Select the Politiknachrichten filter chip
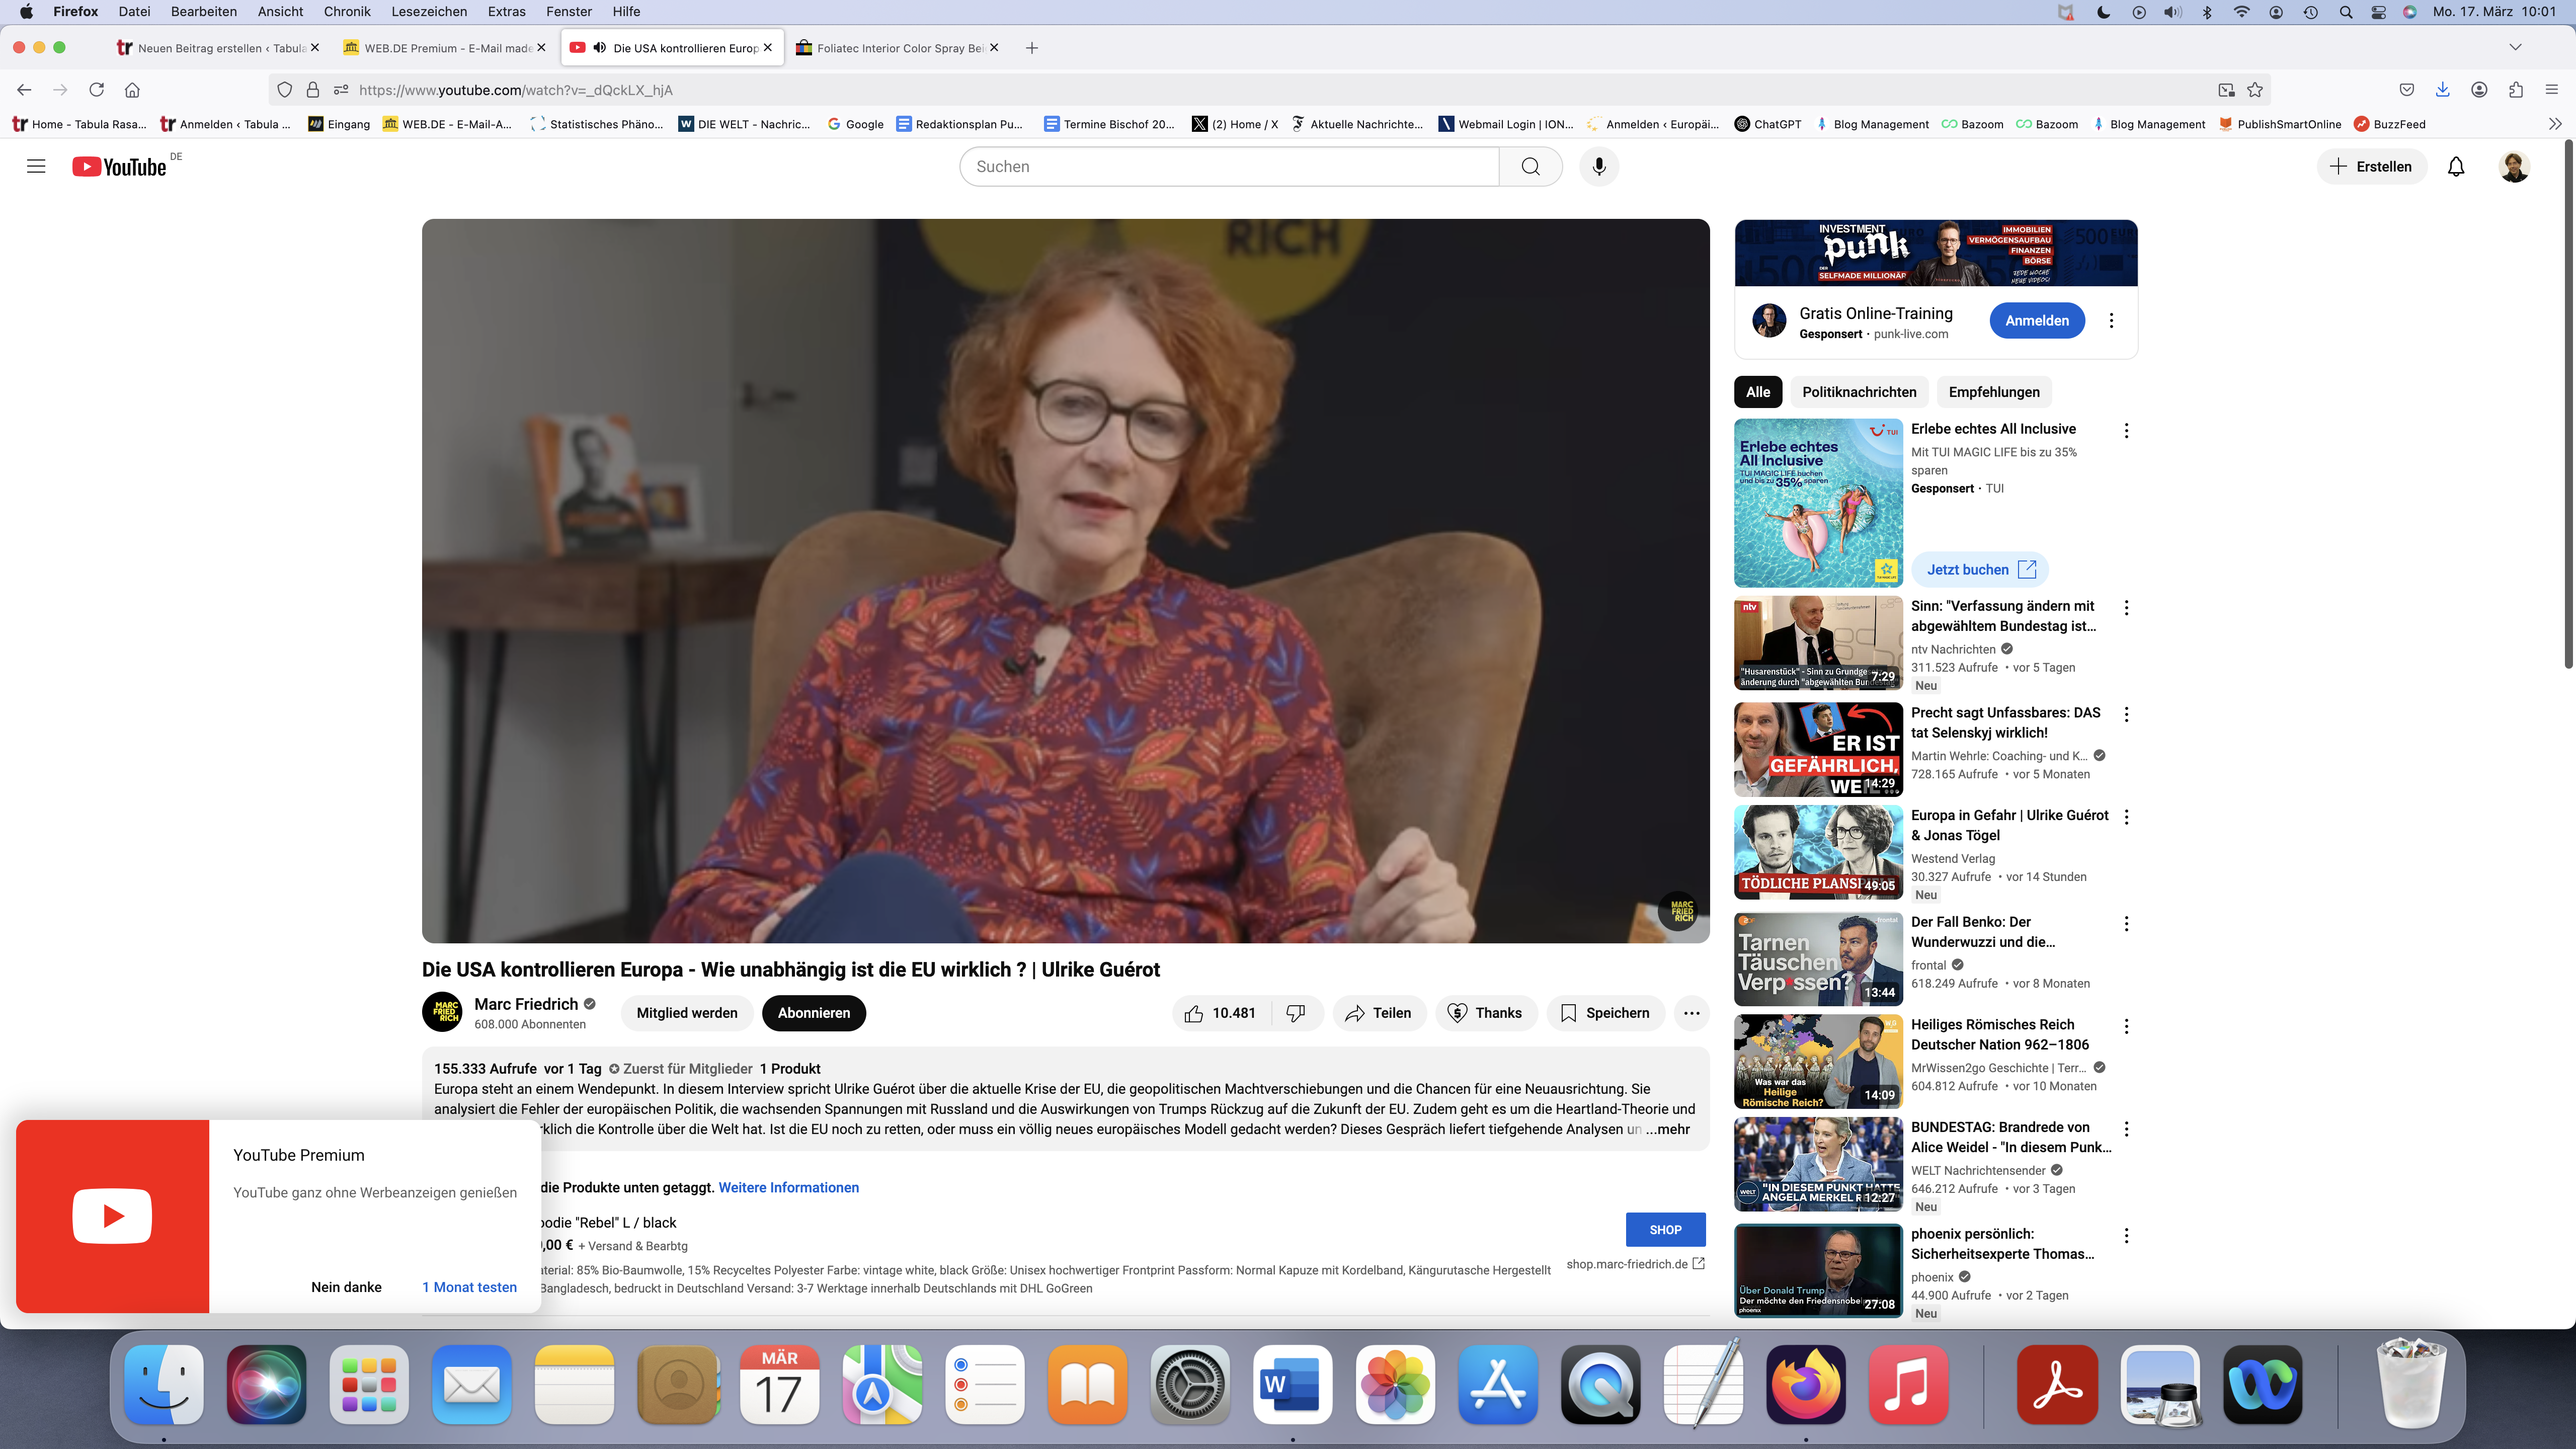Viewport: 2576px width, 1449px height. 1859,392
